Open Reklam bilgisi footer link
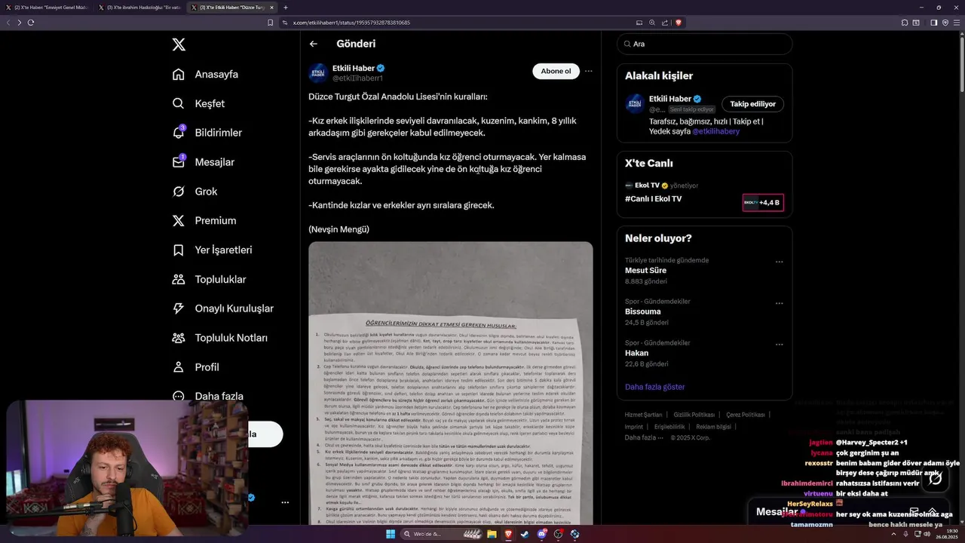 point(713,427)
